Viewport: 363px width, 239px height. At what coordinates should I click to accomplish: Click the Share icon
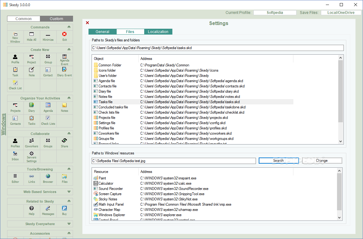65,143
